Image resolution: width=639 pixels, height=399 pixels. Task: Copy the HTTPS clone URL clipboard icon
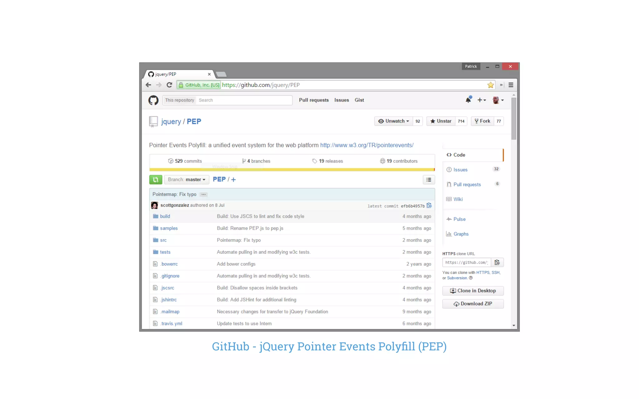(x=497, y=262)
